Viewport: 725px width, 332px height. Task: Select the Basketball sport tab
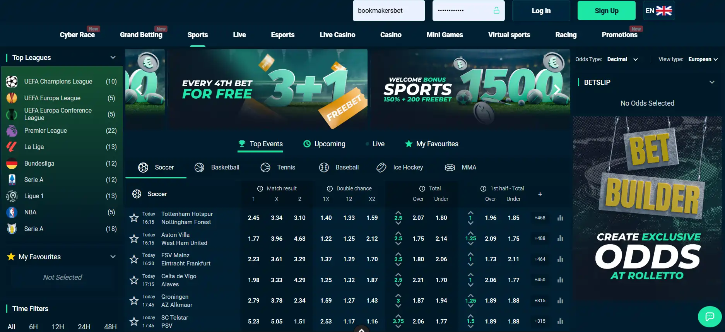(x=217, y=168)
